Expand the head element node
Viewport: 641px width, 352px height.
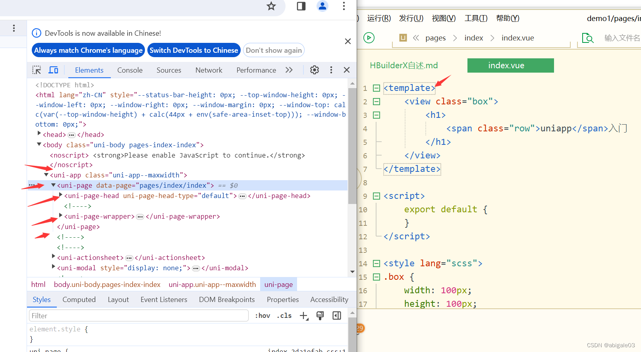click(x=39, y=133)
